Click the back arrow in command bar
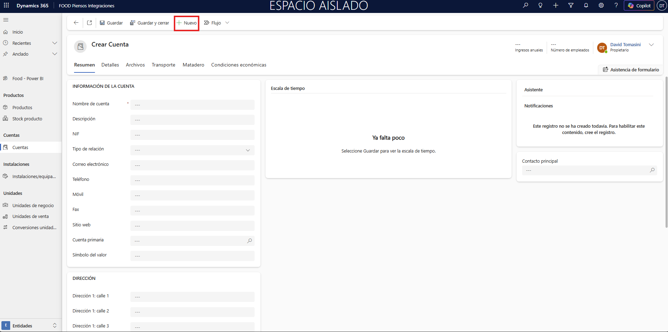The image size is (668, 332). click(x=76, y=23)
